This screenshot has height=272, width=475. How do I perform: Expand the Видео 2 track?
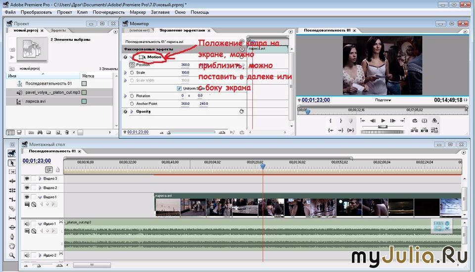pos(40,188)
